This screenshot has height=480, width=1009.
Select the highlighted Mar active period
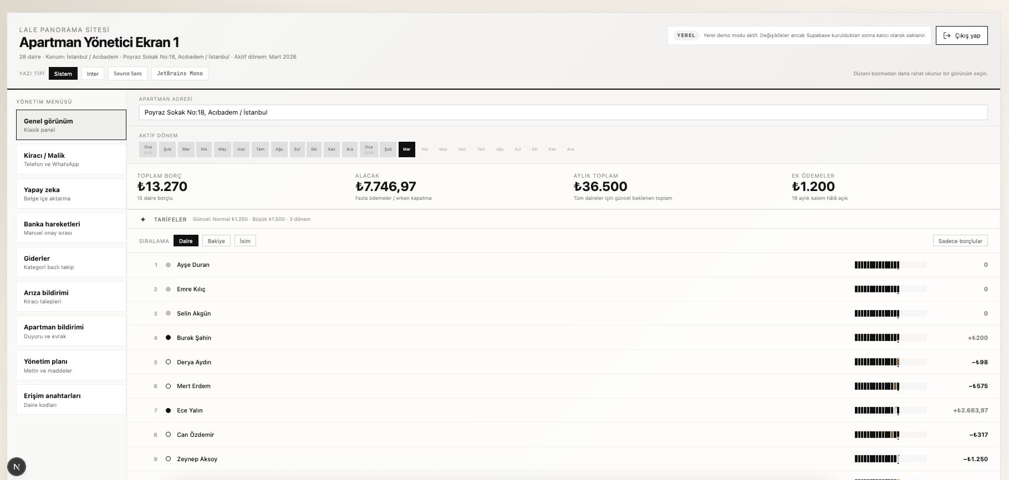pos(406,149)
